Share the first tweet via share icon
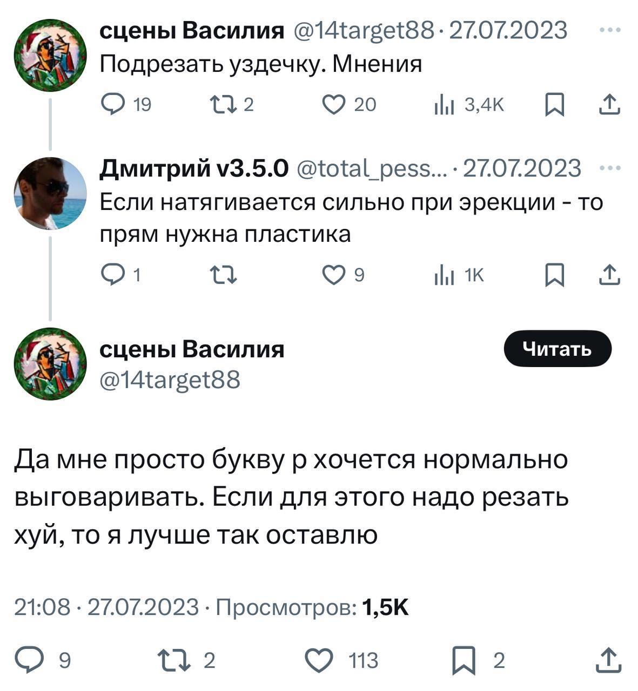 pyautogui.click(x=610, y=104)
